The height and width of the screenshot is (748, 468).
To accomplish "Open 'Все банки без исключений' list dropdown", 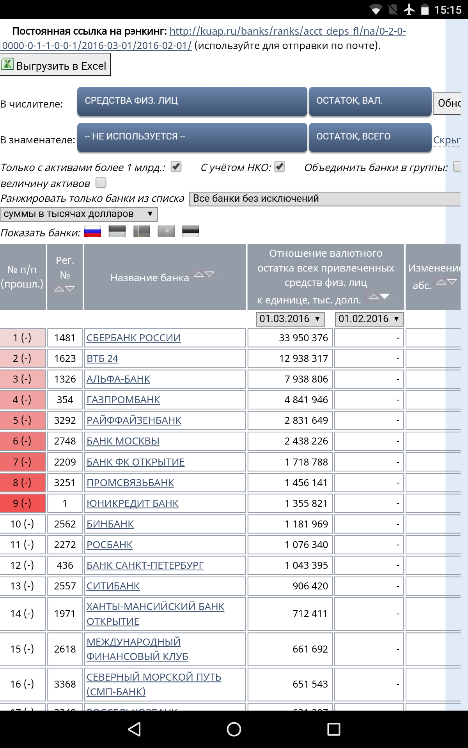I will (325, 199).
